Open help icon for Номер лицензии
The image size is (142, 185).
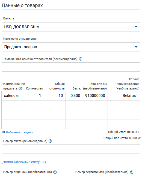tap(55, 172)
